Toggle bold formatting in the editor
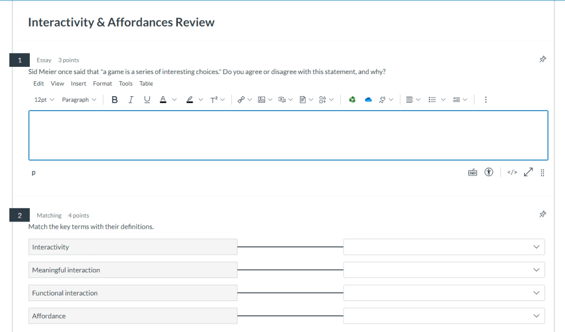This screenshot has height=332, width=565. [x=115, y=99]
